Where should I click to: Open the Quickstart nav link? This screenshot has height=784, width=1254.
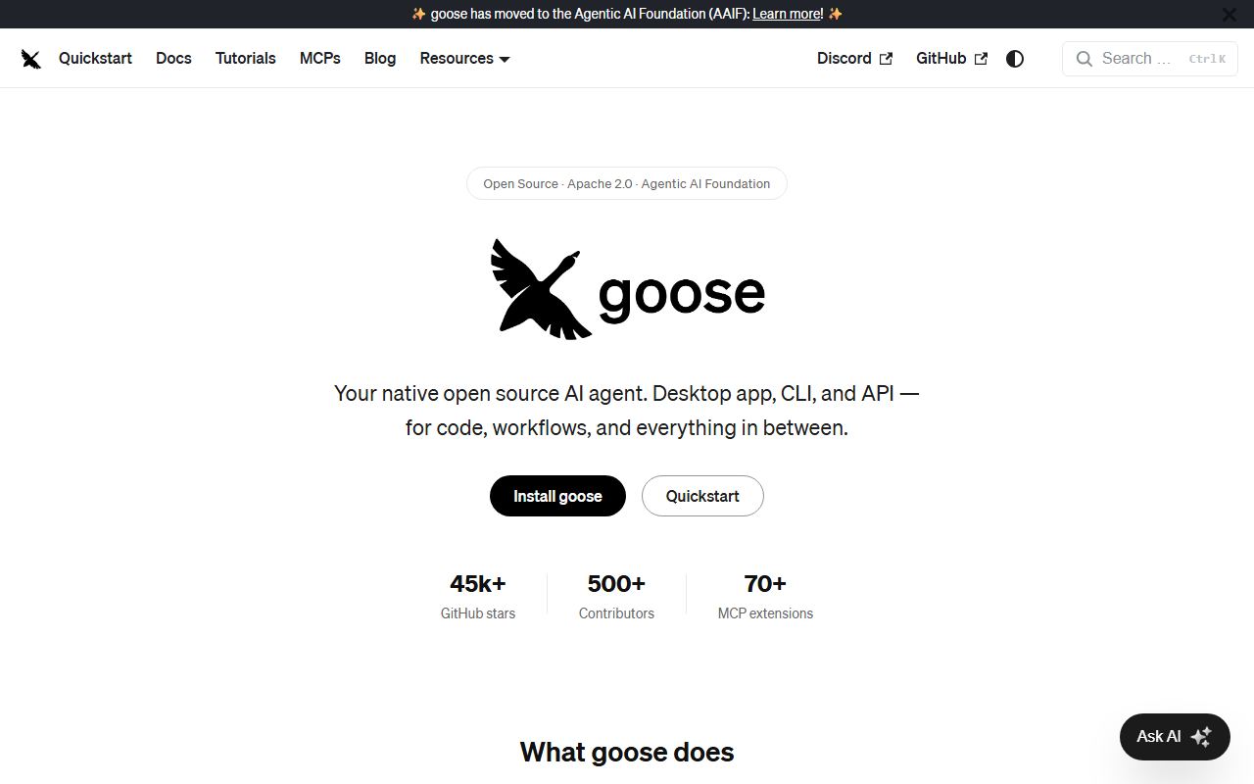pos(95,59)
